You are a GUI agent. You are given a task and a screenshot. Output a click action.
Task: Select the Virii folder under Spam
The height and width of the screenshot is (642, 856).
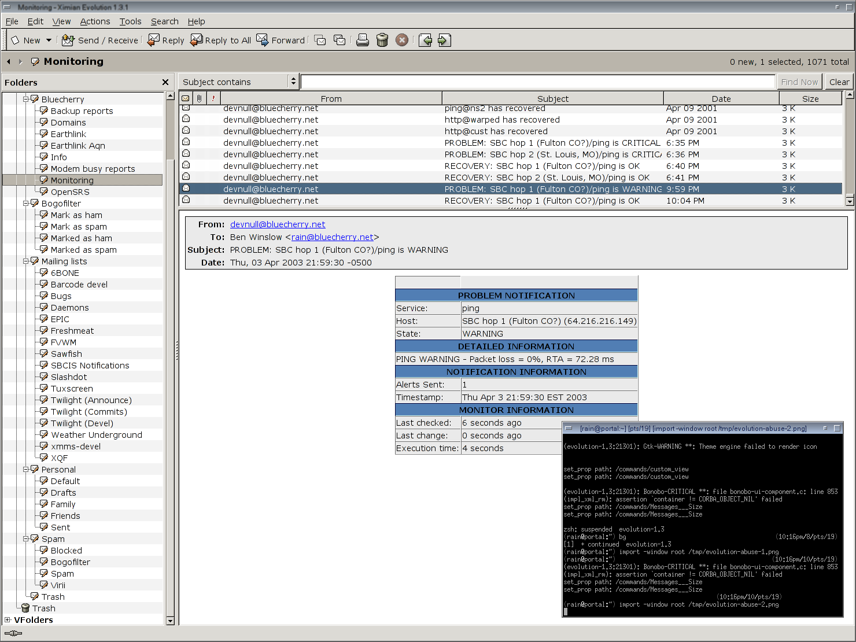click(x=58, y=585)
